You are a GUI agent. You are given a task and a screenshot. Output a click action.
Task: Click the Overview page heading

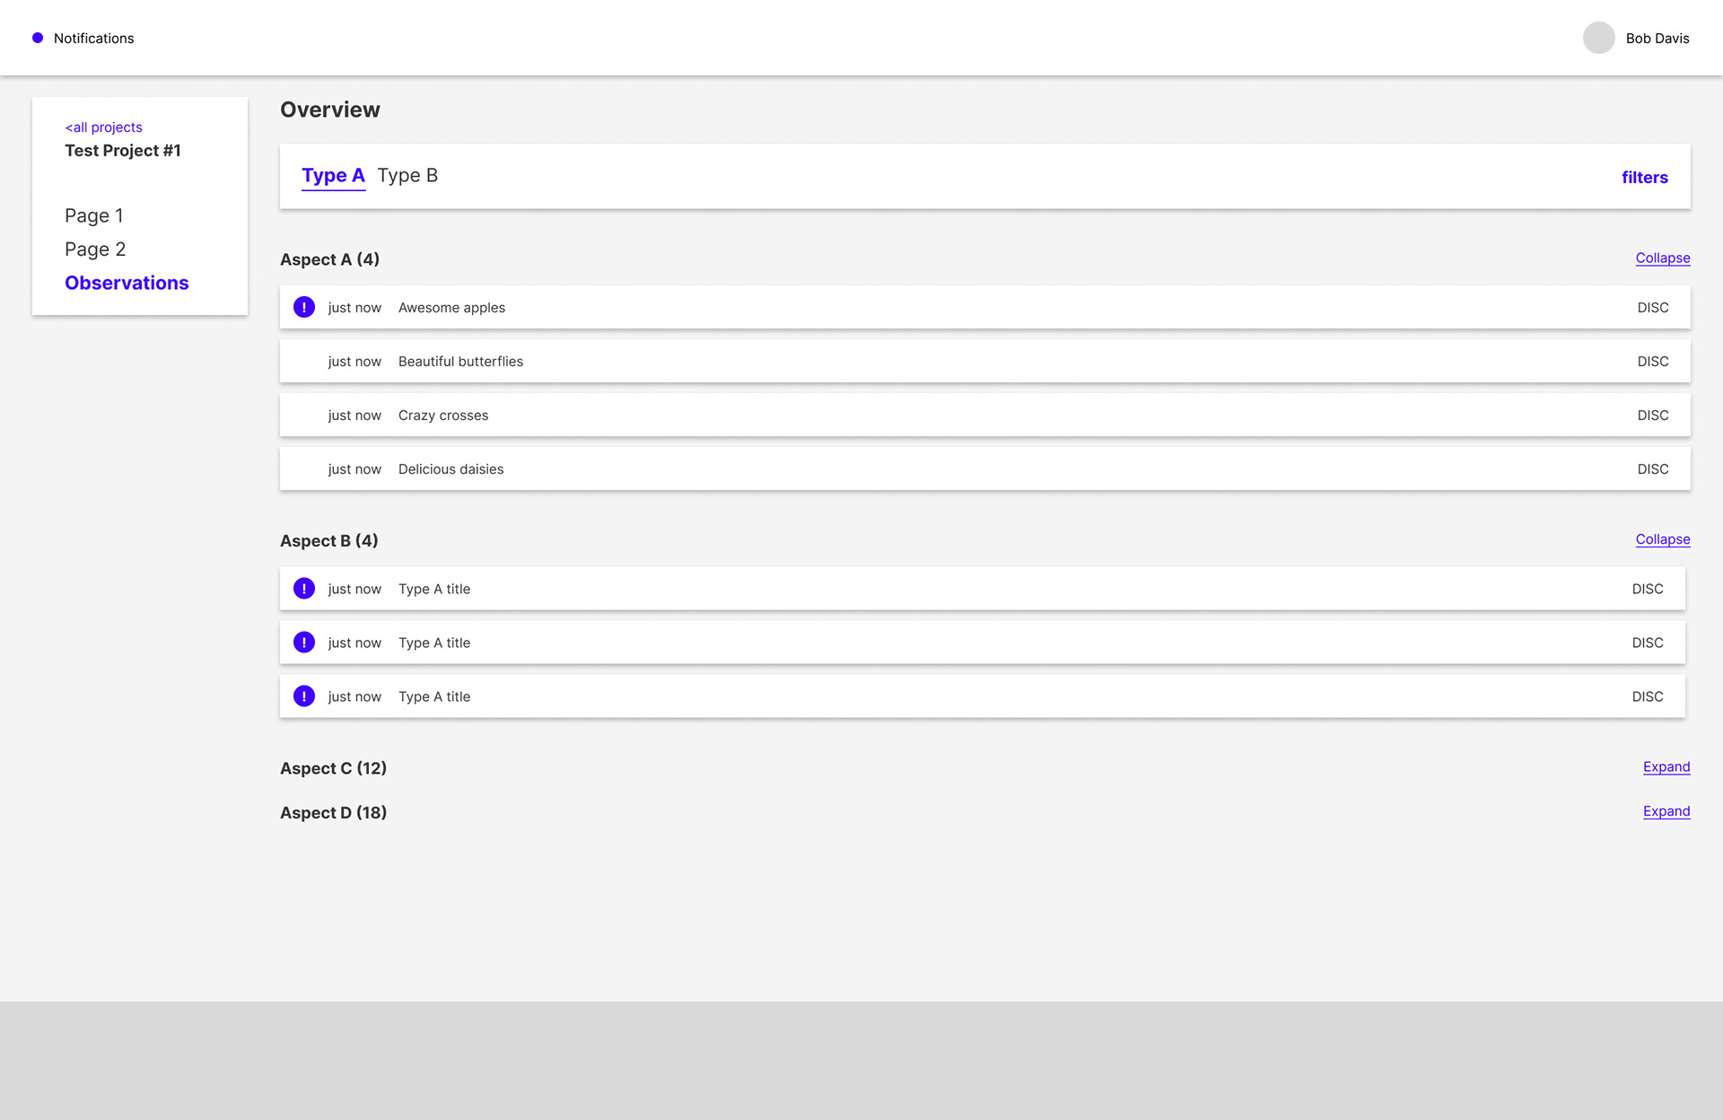pos(330,109)
